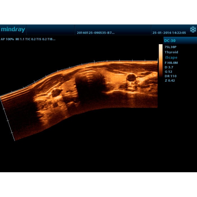
Task: Click the orange grayscale color map bar
Action: pyautogui.click(x=161, y=61)
